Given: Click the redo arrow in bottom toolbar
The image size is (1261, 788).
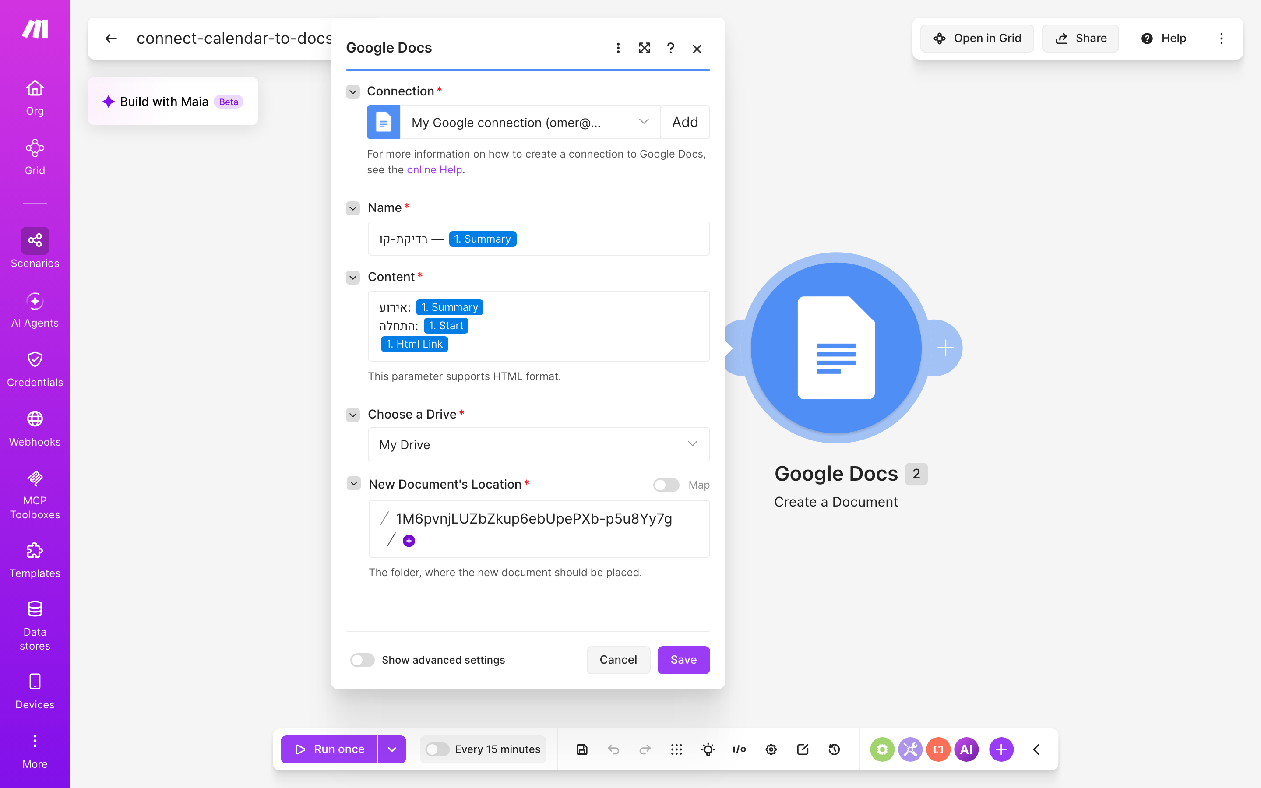Looking at the screenshot, I should point(645,749).
